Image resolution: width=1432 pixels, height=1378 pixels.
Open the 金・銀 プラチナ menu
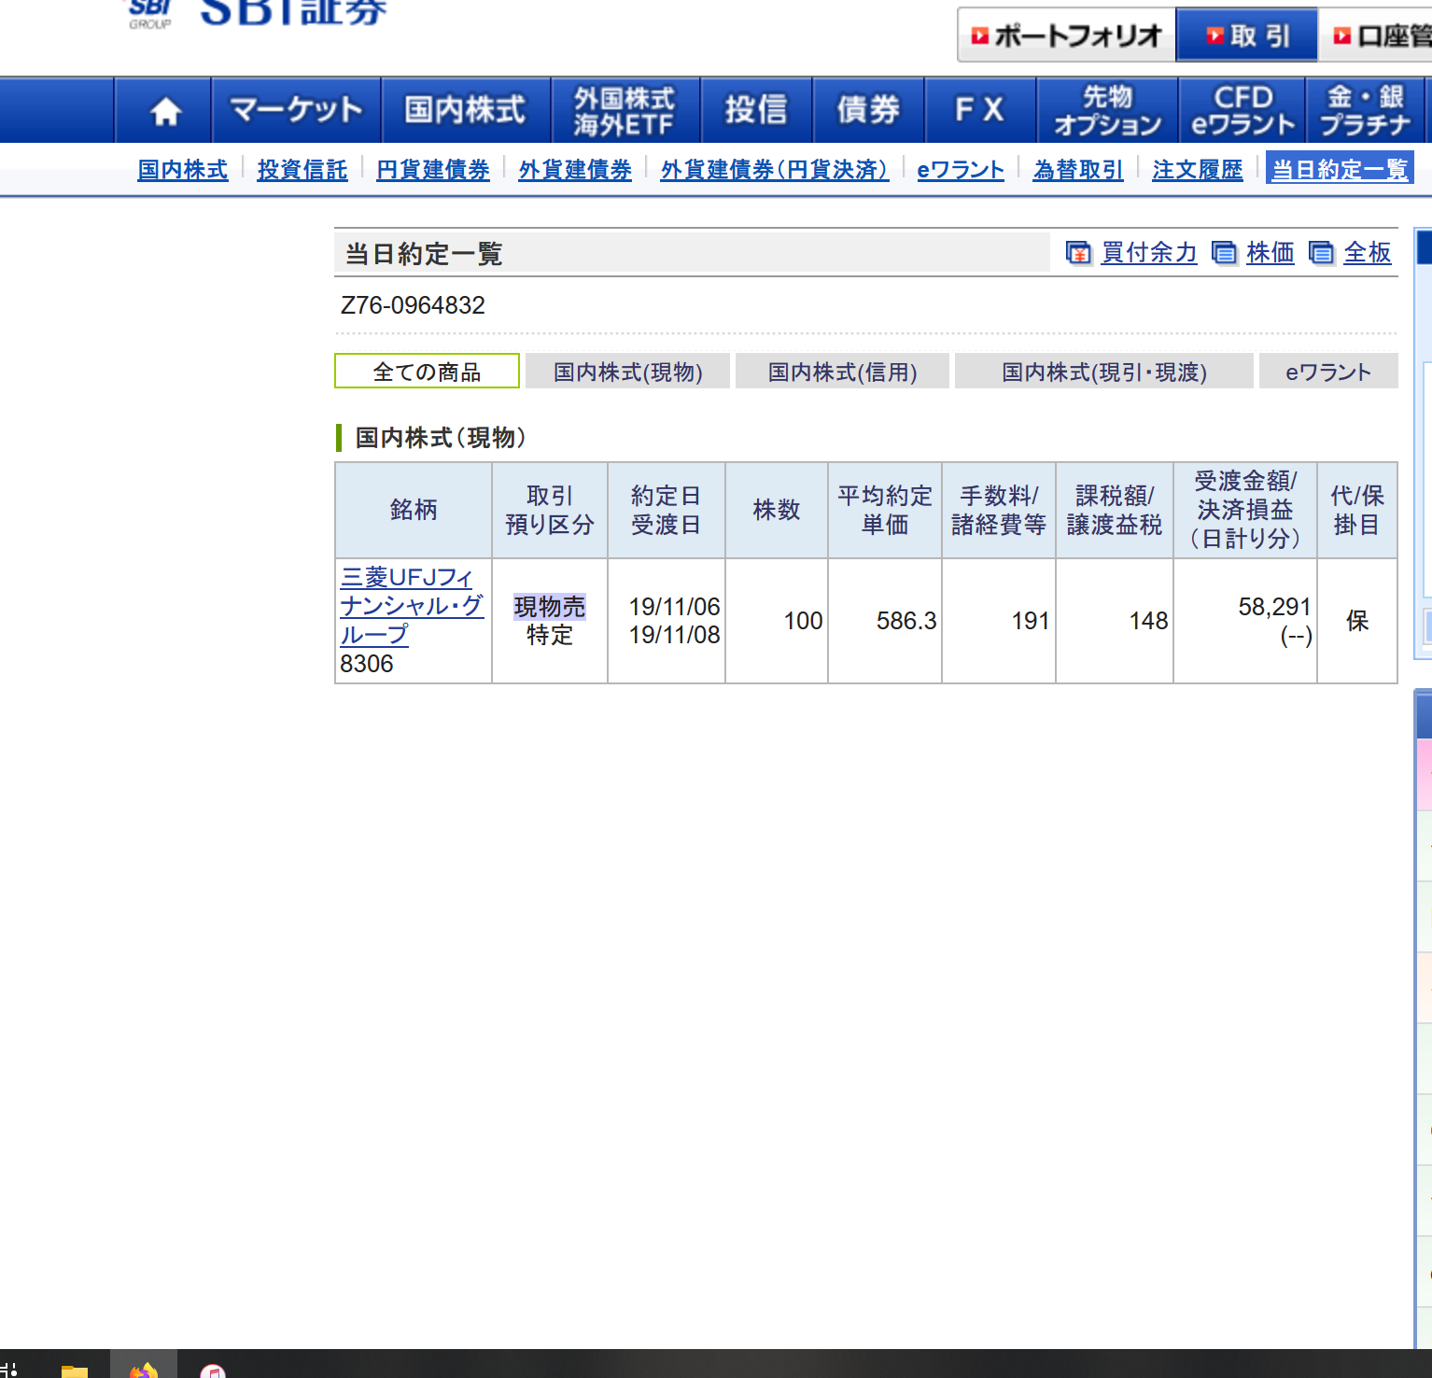(1366, 111)
